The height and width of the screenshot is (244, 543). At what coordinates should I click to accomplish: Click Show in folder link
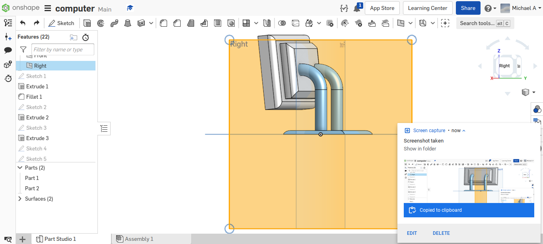pos(420,148)
